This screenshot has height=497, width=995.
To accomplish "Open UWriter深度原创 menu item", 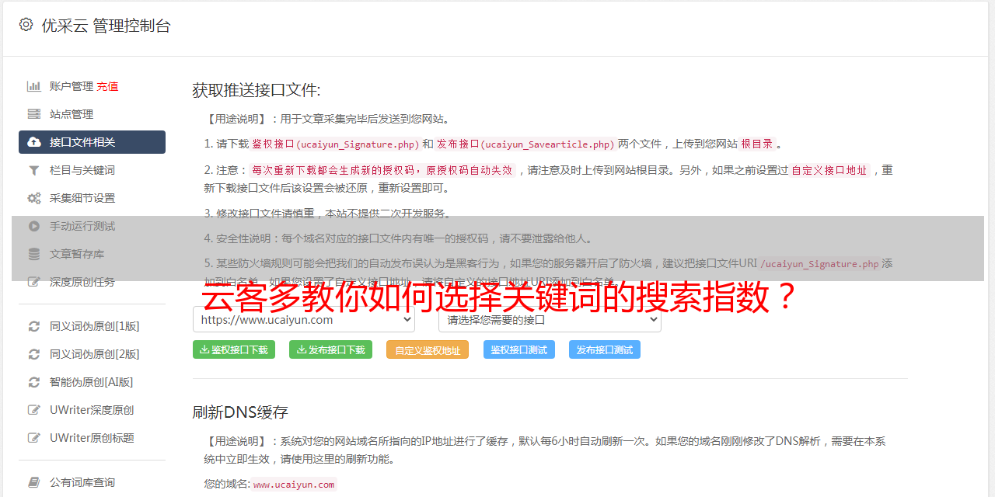I will [92, 410].
